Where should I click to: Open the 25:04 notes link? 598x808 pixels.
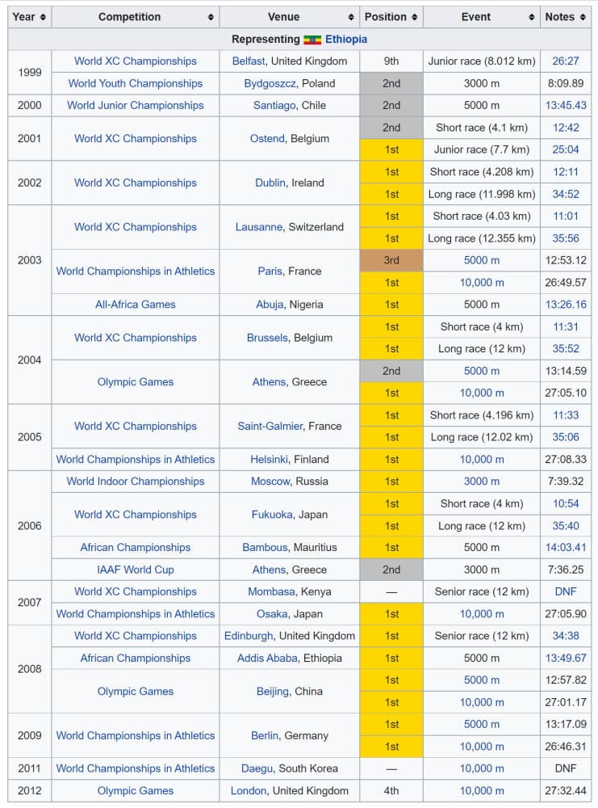566,150
